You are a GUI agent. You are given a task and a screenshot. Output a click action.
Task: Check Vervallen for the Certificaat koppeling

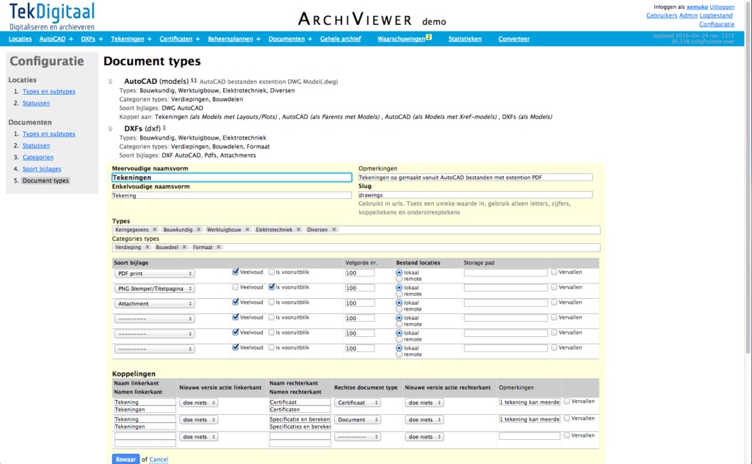[x=567, y=401]
